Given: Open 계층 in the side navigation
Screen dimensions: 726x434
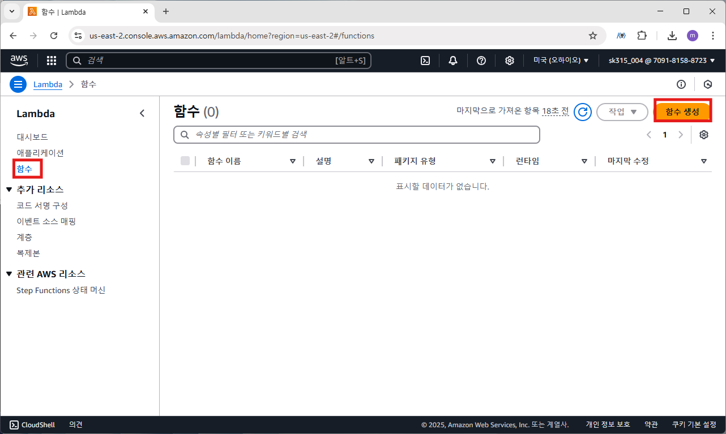Looking at the screenshot, I should [24, 237].
